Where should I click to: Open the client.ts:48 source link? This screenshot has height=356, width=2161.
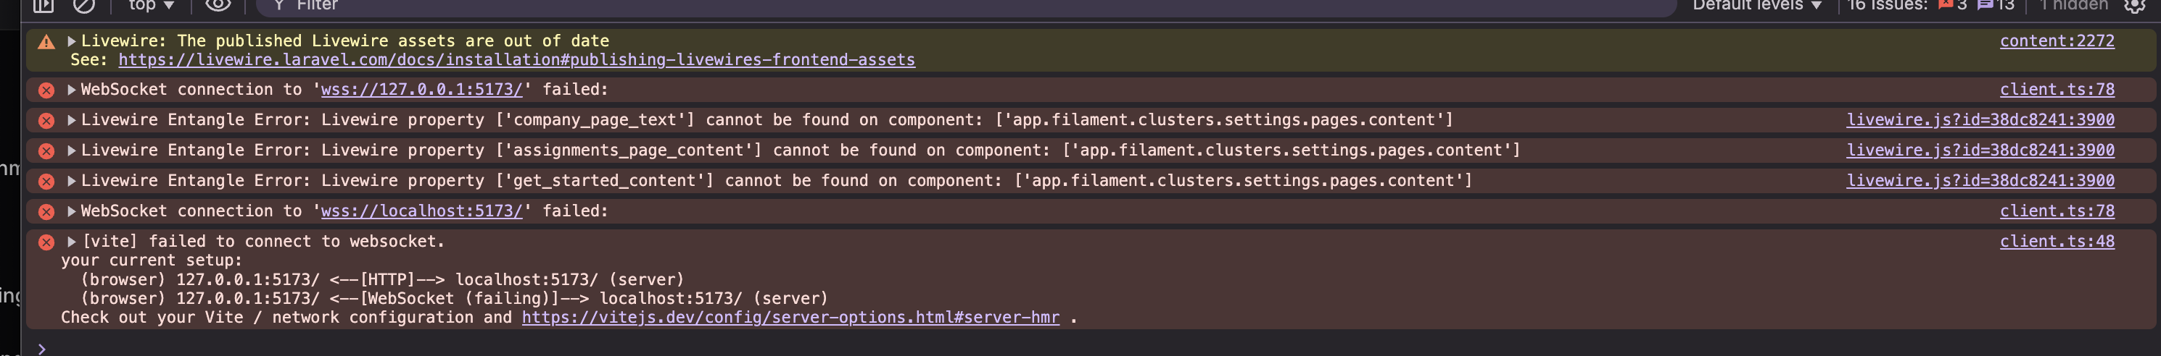pyautogui.click(x=2056, y=241)
